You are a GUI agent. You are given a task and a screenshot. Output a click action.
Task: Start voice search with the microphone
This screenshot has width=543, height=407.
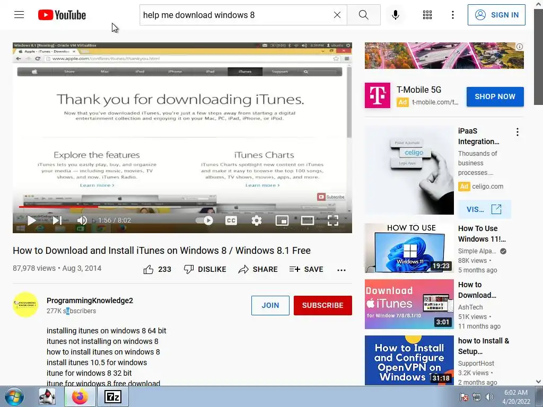[395, 15]
